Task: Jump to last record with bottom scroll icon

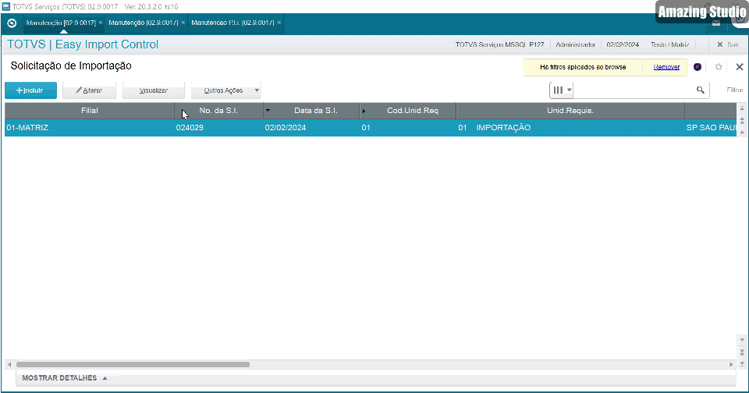Action: coord(742,364)
